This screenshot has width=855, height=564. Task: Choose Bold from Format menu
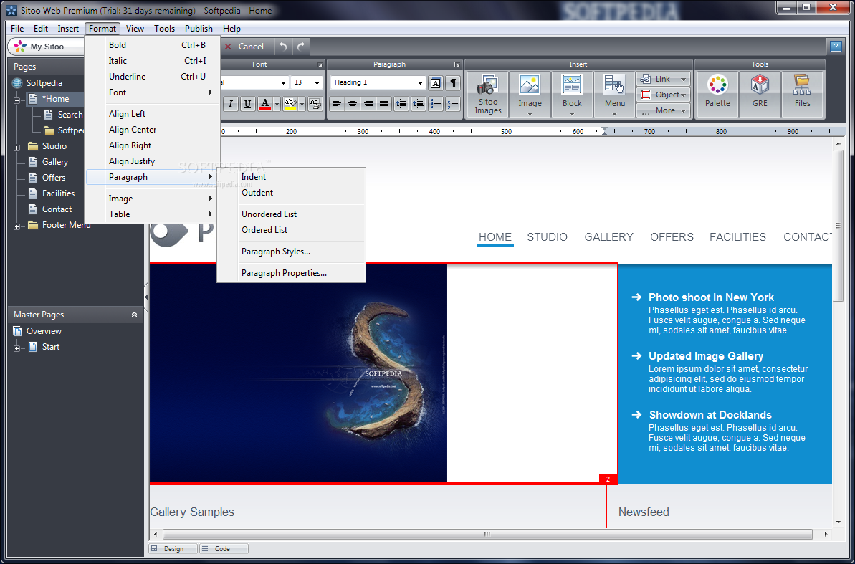152,45
